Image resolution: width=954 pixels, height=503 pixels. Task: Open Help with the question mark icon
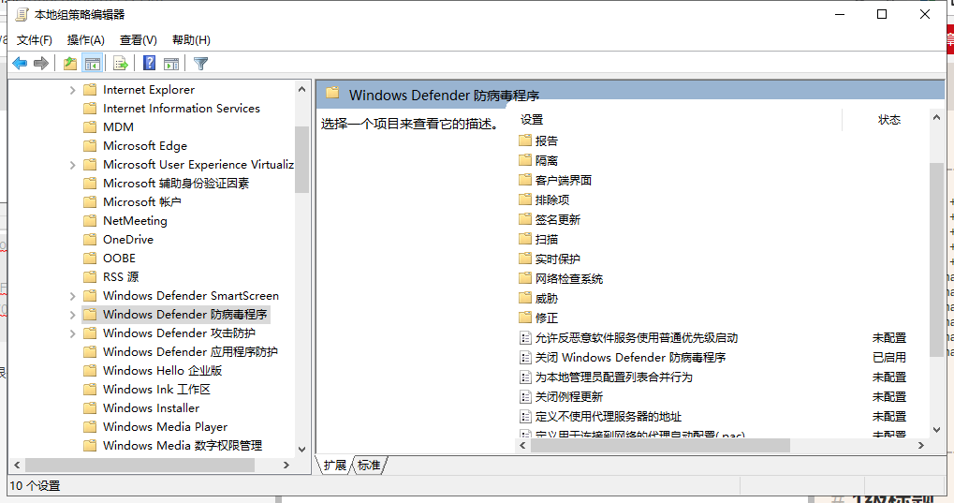(149, 63)
